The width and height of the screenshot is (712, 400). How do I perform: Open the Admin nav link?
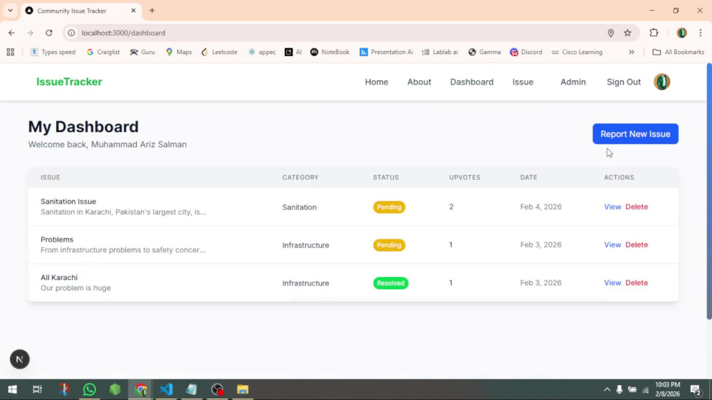point(573,82)
